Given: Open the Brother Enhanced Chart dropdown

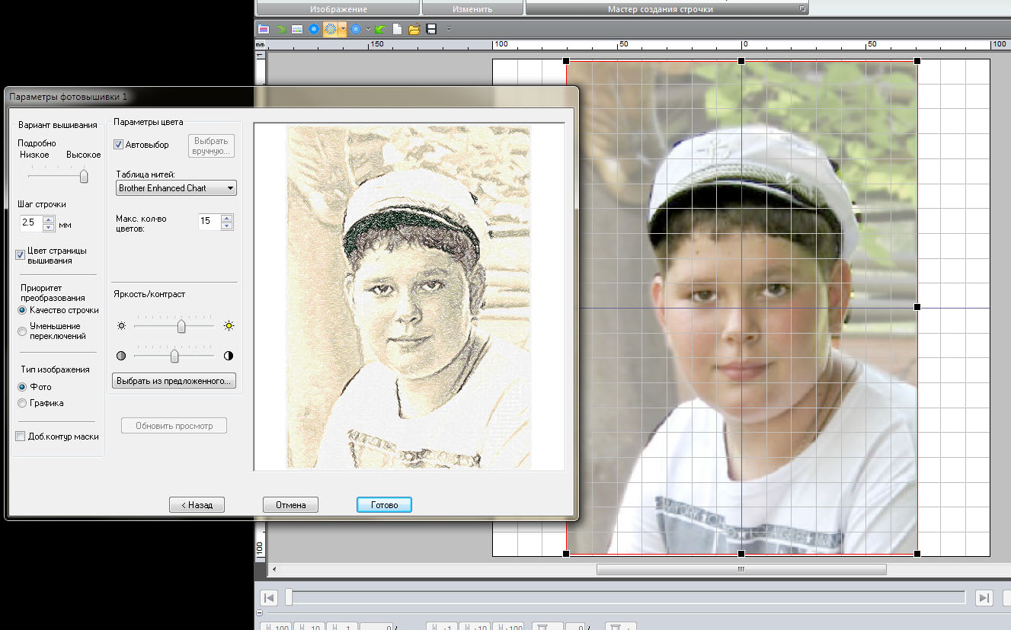Looking at the screenshot, I should [176, 187].
